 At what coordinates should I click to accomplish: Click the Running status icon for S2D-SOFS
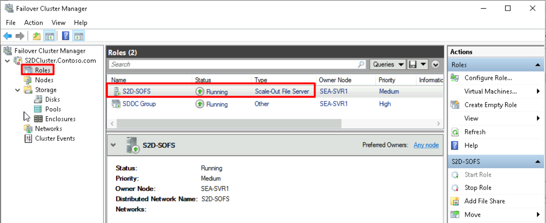tap(199, 92)
